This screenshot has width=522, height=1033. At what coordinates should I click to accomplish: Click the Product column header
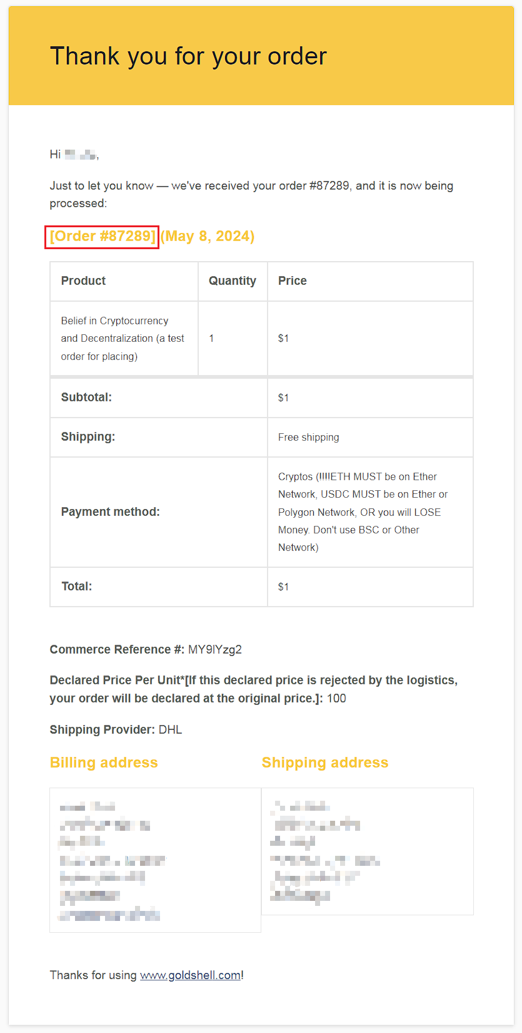pos(83,281)
